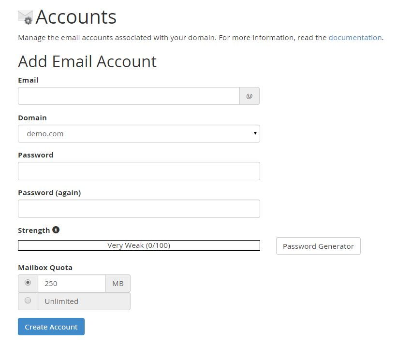Screen dimensions: 412x344
Task: Open the documentation link
Action: (355, 37)
